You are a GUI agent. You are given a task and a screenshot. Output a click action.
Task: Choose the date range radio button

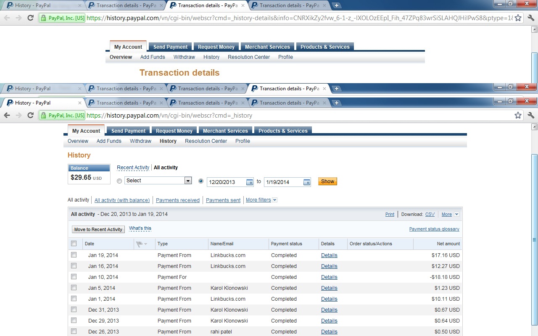(x=201, y=181)
